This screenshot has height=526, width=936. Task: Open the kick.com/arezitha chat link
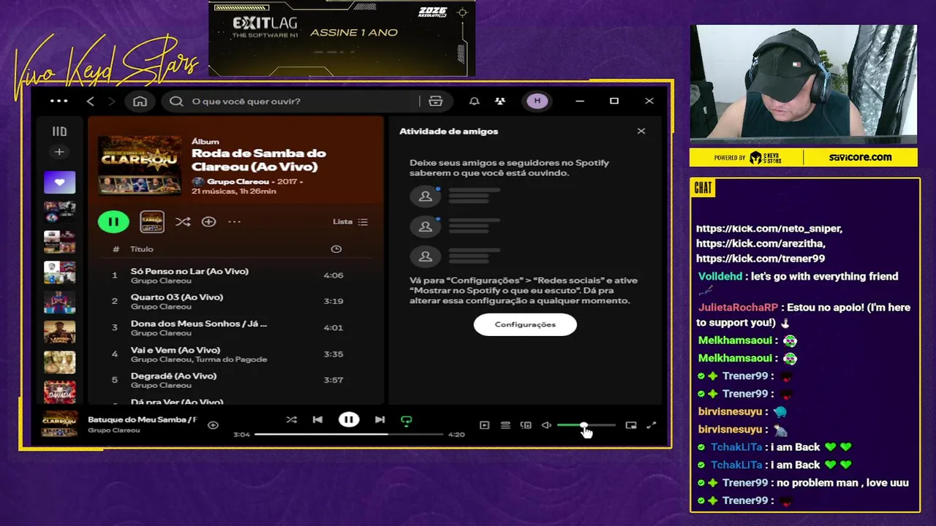click(760, 243)
